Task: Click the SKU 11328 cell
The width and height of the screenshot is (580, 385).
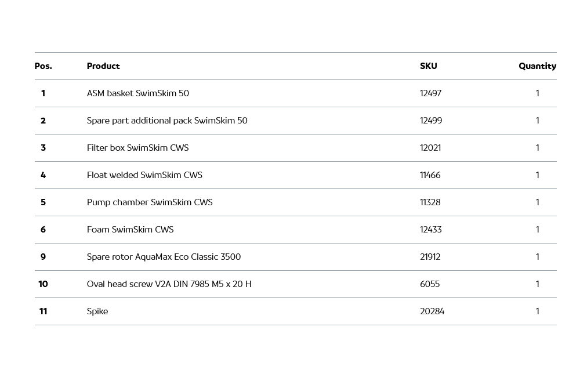Action: pyautogui.click(x=430, y=202)
